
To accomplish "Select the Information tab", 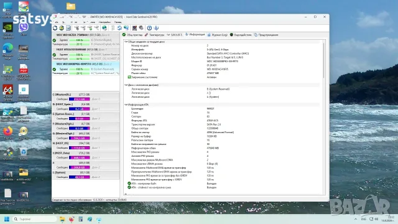I will tap(195, 35).
